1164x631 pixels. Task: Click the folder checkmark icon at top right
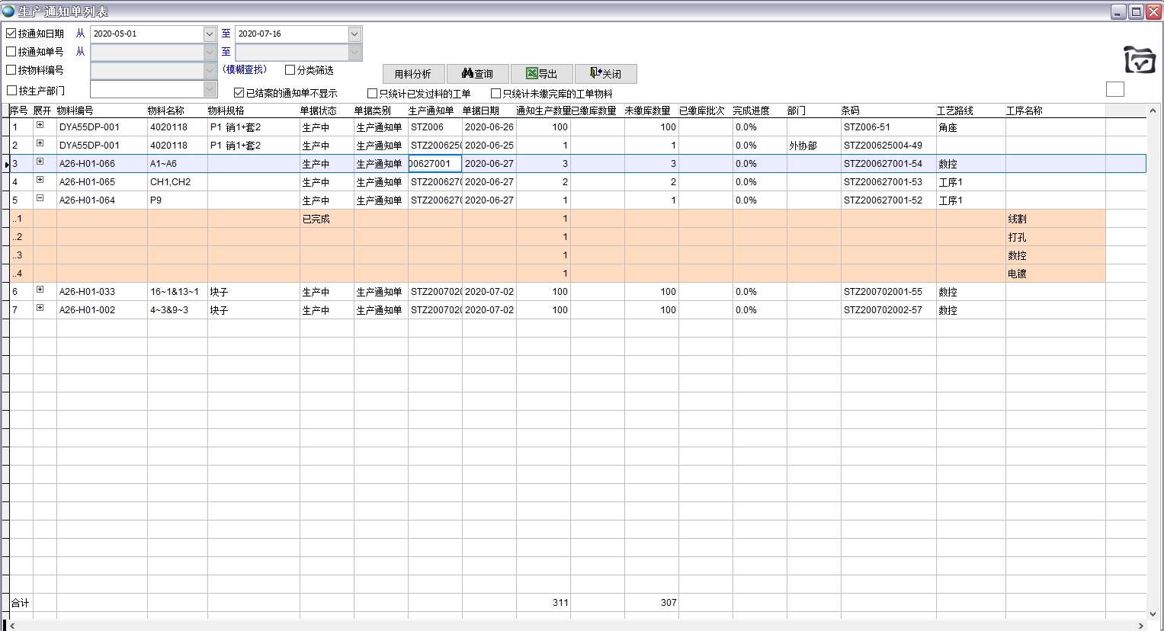point(1139,59)
